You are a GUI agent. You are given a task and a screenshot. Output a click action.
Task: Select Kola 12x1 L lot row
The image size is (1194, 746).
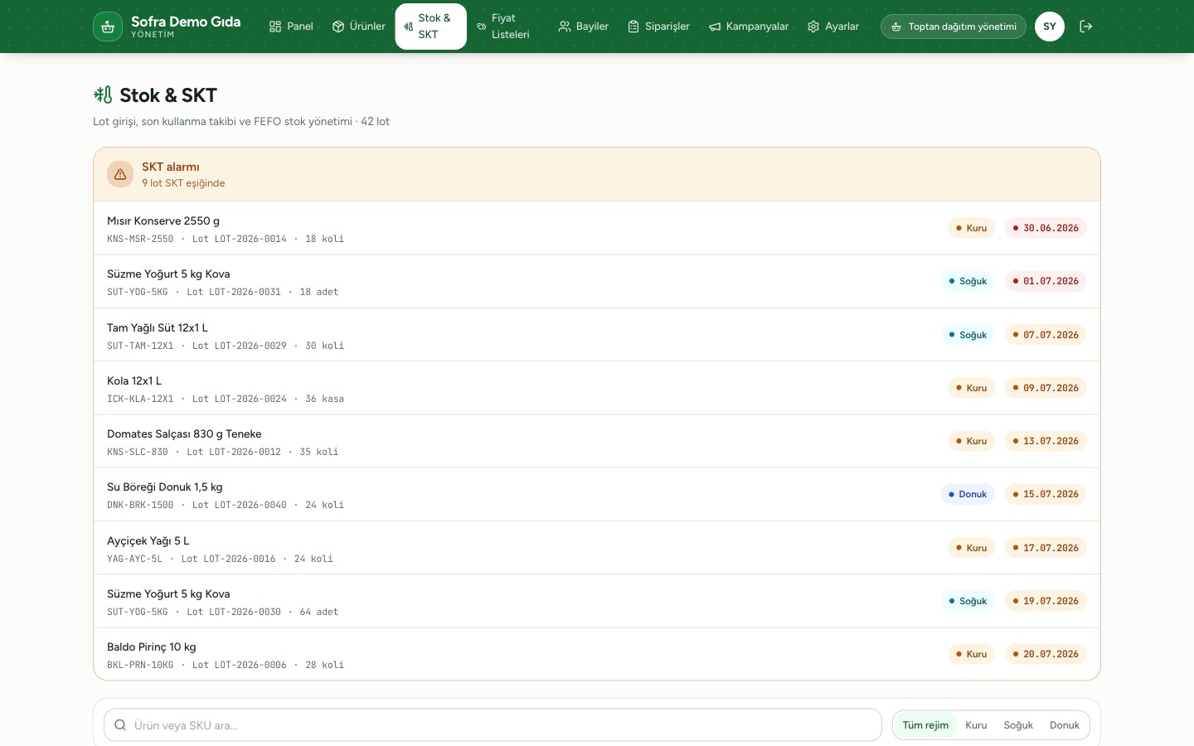point(597,388)
